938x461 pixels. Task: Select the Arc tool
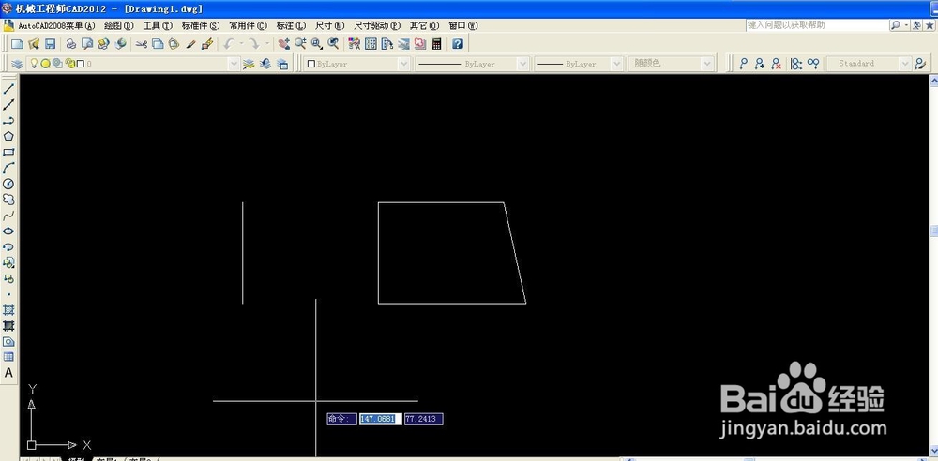8,168
